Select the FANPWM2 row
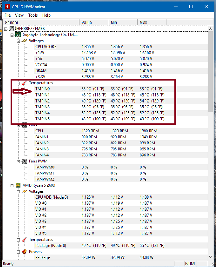 [121, 179]
